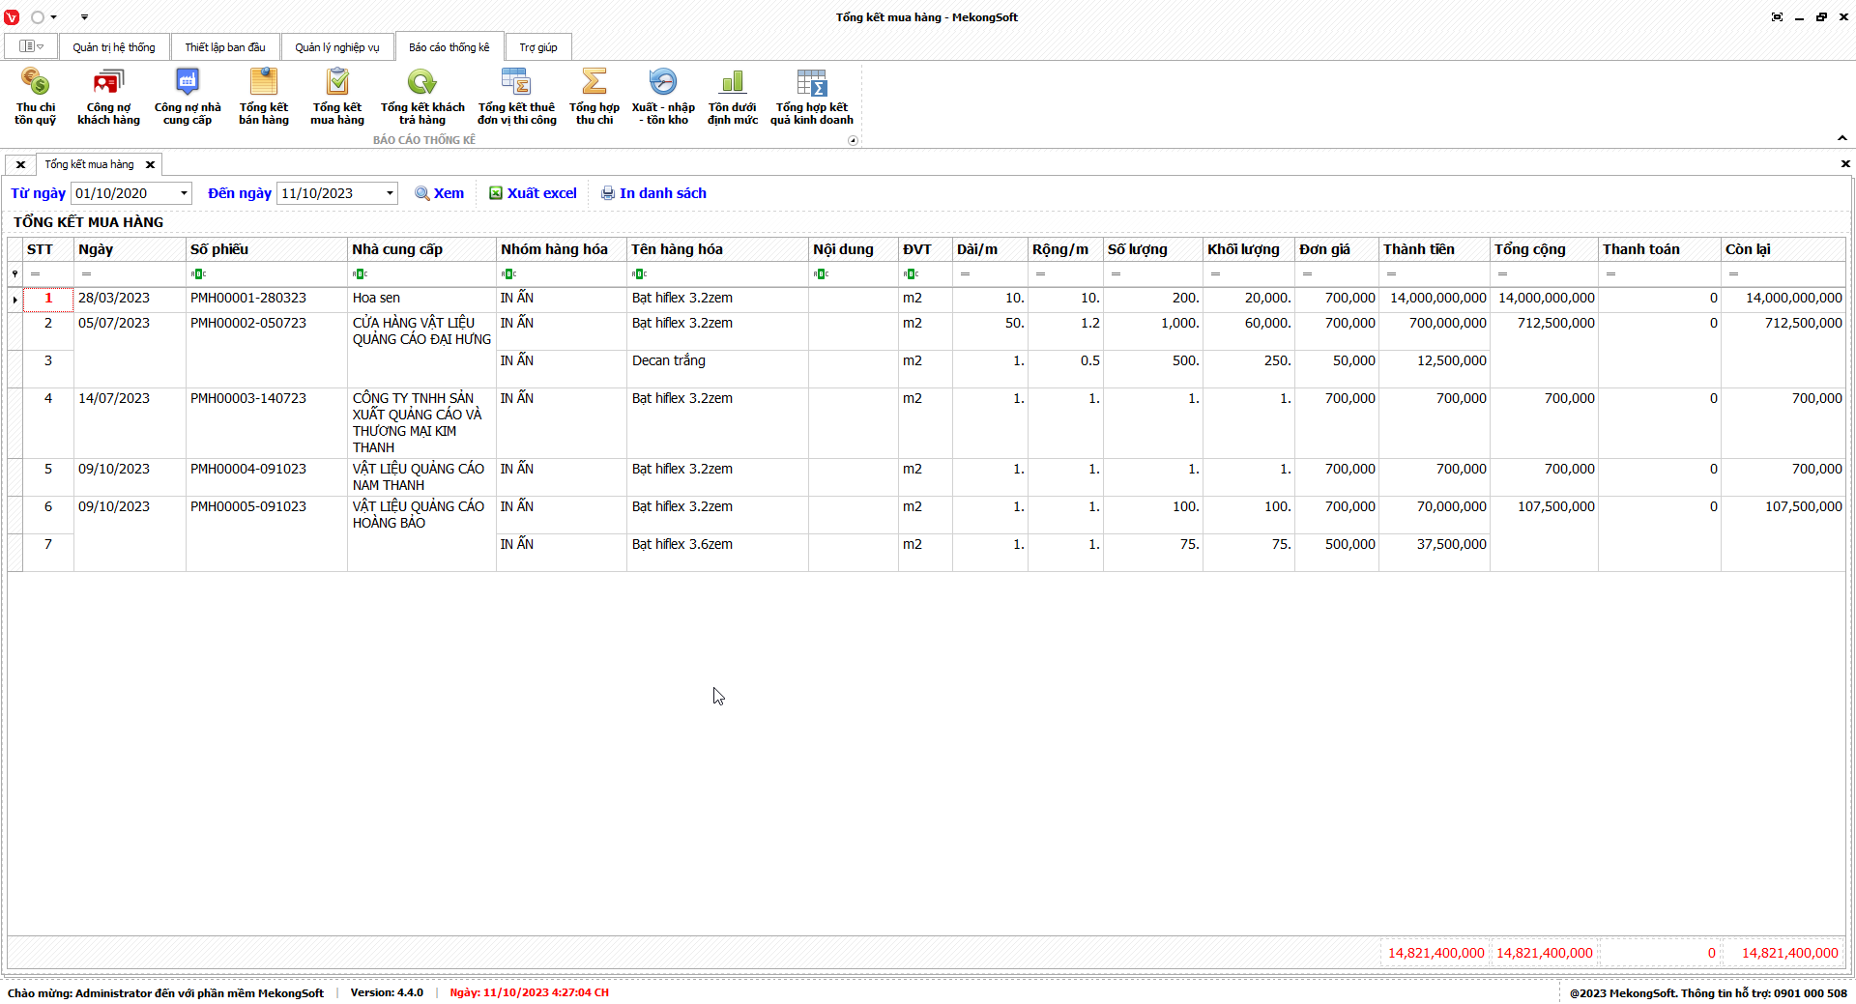This screenshot has height=1004, width=1856.
Task: Open Tổng kết khách trả hàng report
Action: pos(422,97)
